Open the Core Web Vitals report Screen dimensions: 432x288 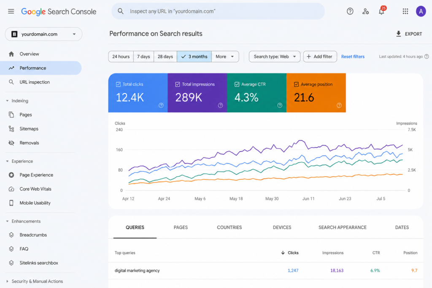coord(35,189)
